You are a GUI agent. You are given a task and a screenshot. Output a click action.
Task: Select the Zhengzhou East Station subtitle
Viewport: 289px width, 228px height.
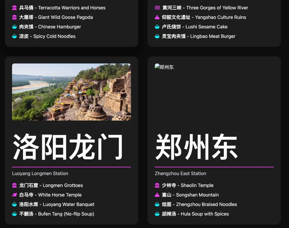point(180,173)
